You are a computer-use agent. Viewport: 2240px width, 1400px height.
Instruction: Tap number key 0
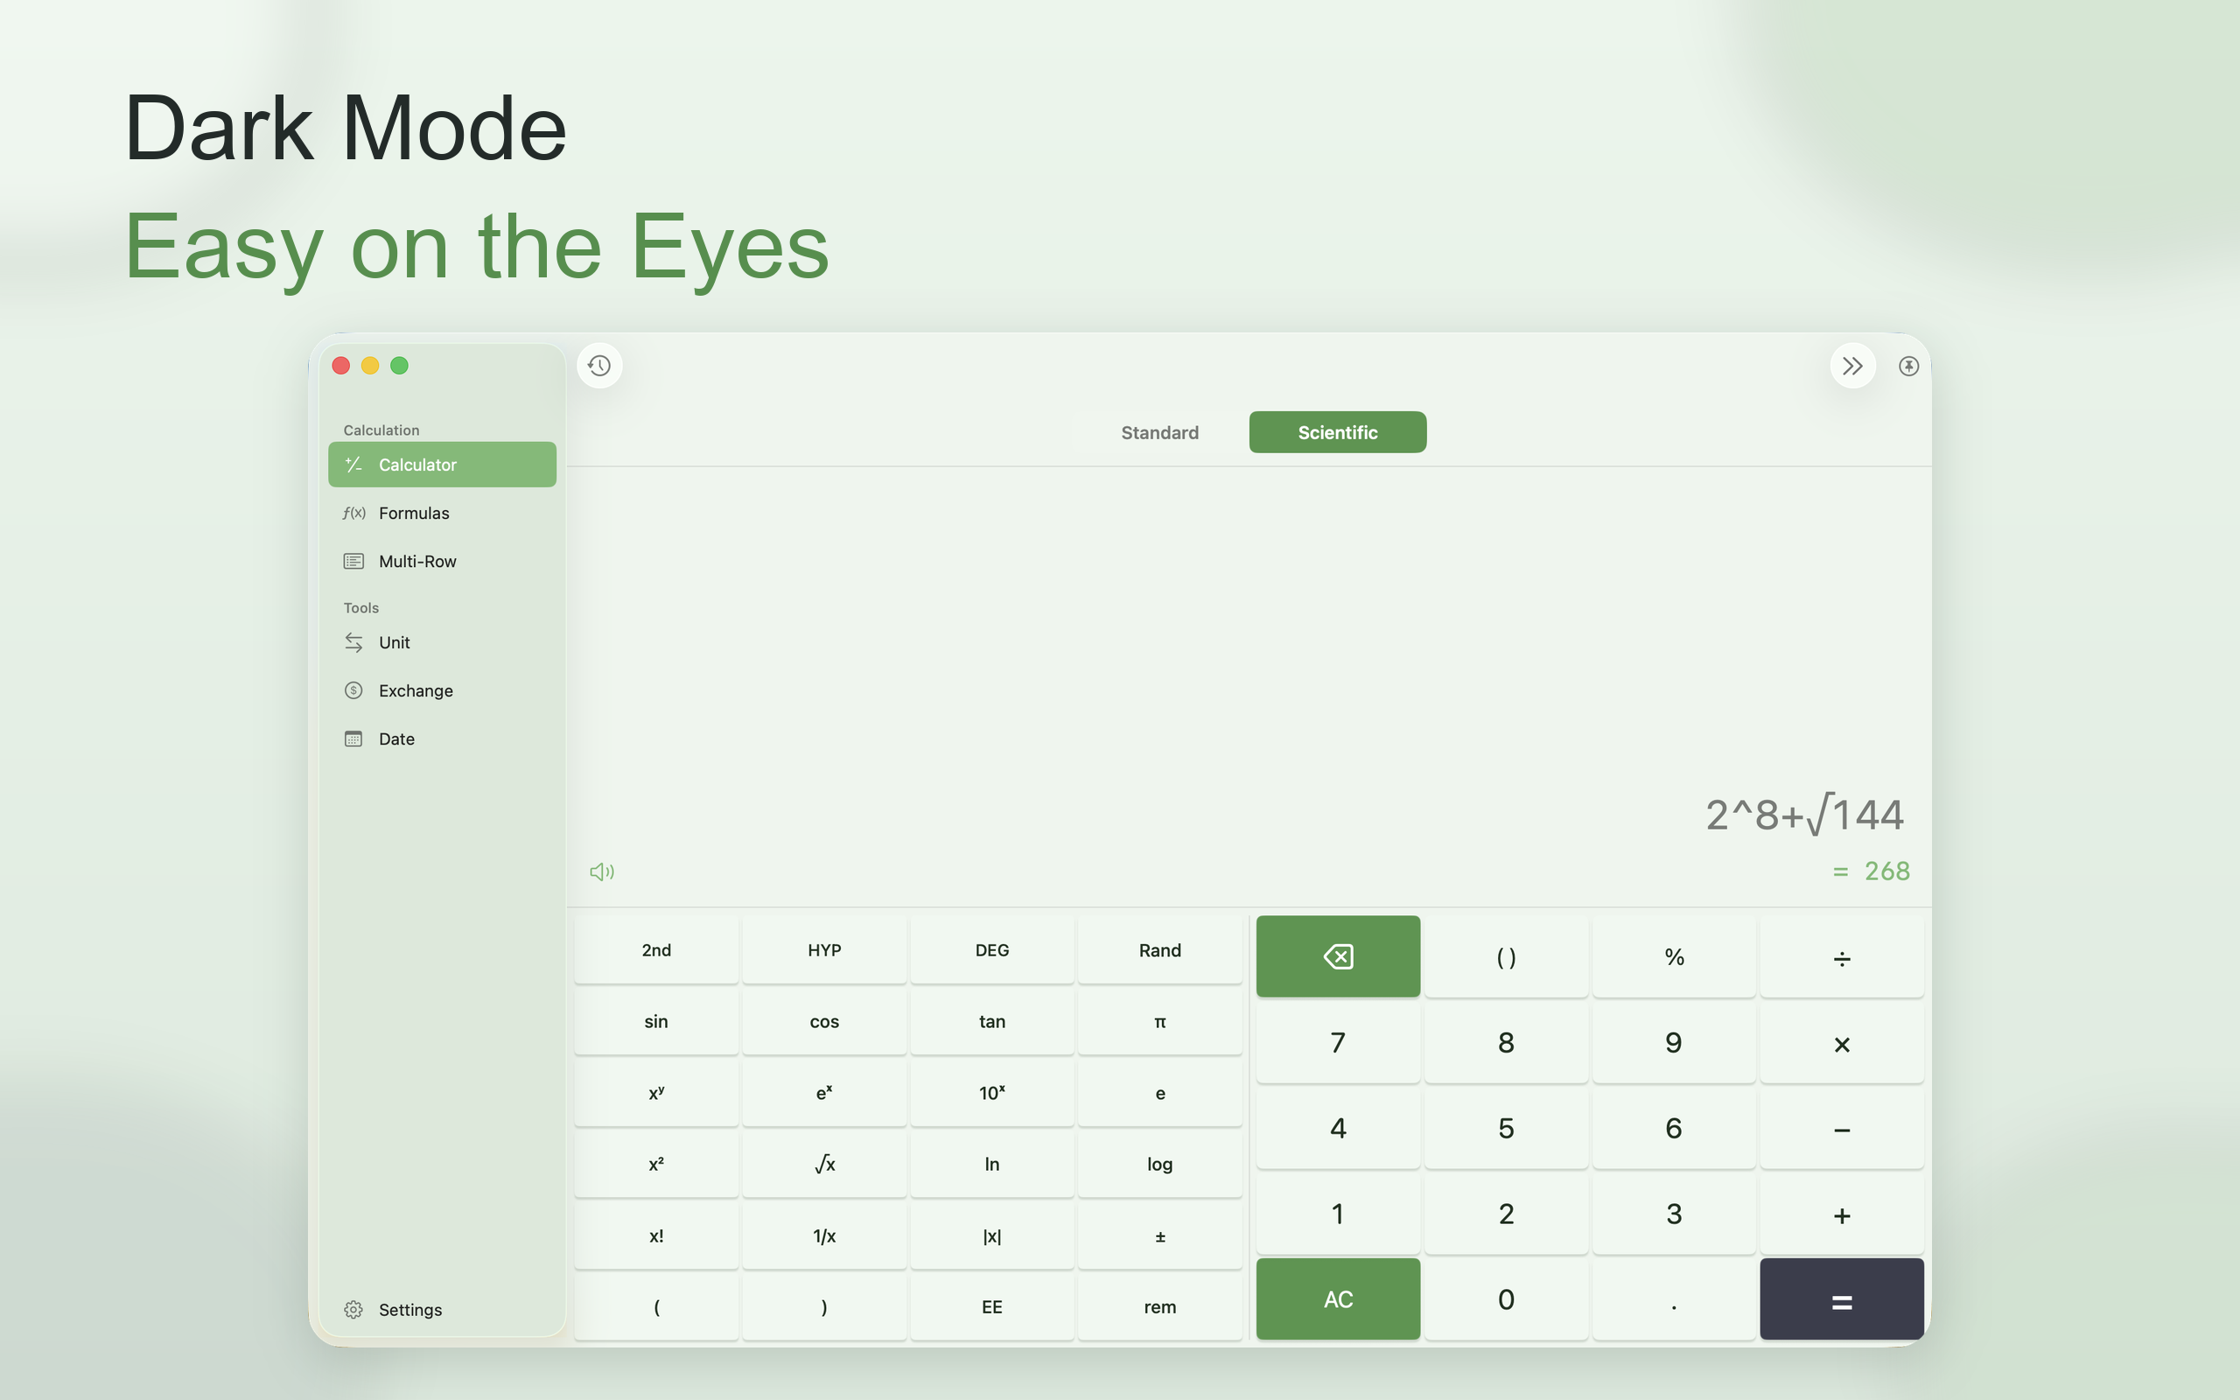[x=1506, y=1299]
